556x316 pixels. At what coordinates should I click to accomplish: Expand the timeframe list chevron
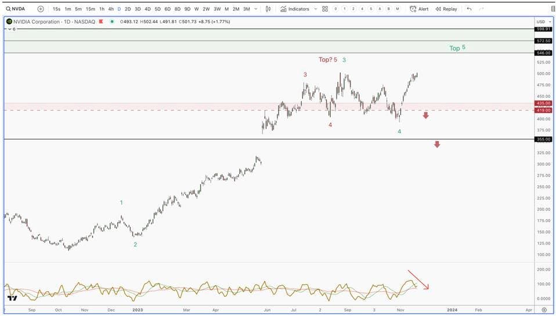pos(256,9)
